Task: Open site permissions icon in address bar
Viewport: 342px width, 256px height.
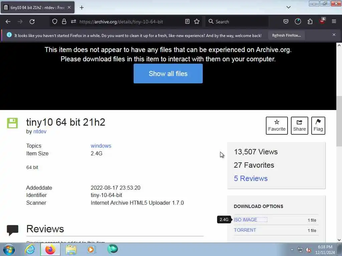Action: (x=73, y=22)
